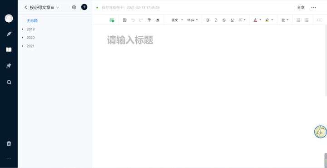327x168 pixels.
Task: Click the sidebar bottom more dots
Action: coord(9,158)
